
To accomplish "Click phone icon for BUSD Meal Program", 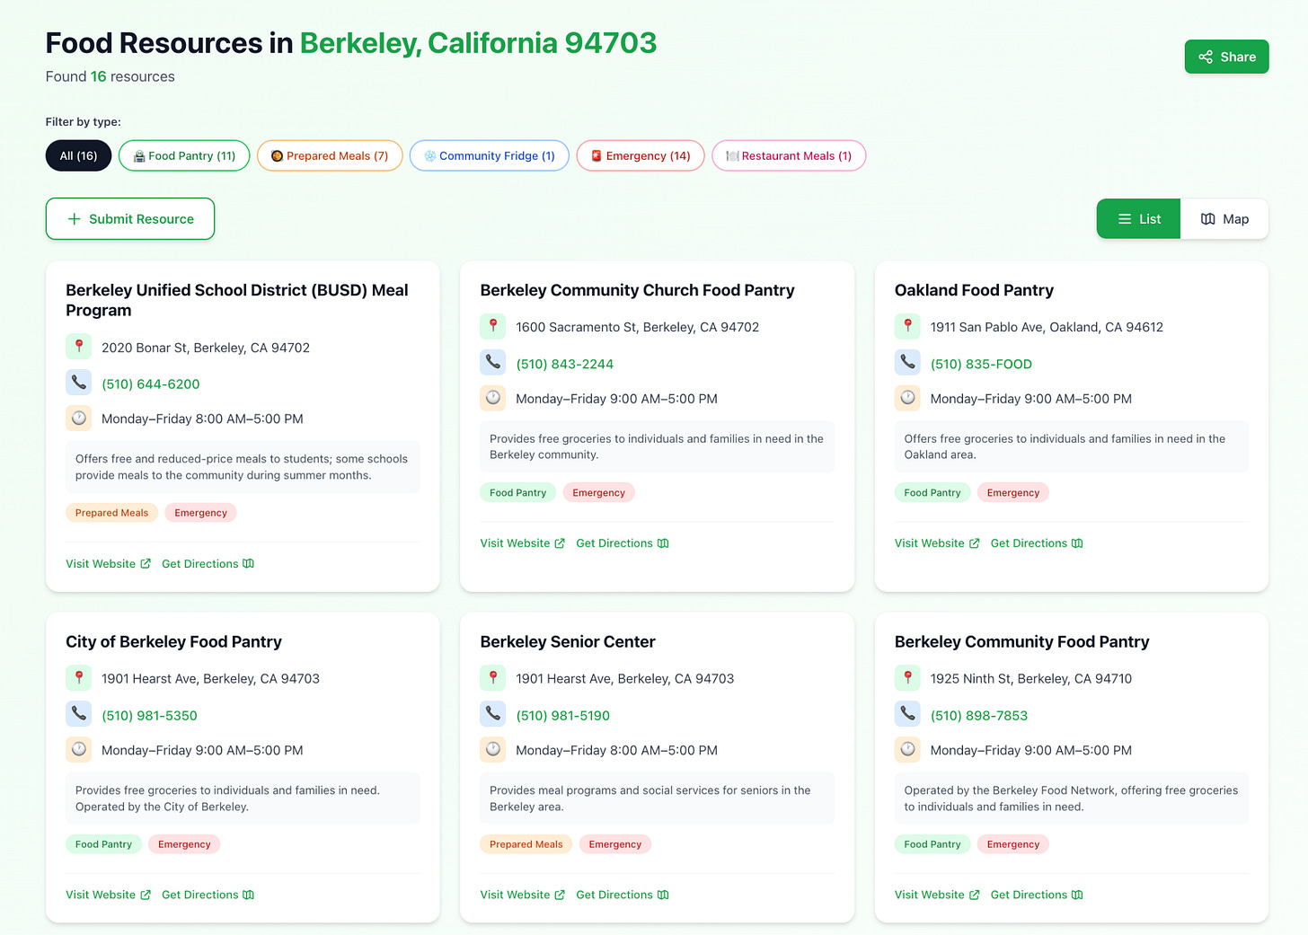I will [x=79, y=383].
